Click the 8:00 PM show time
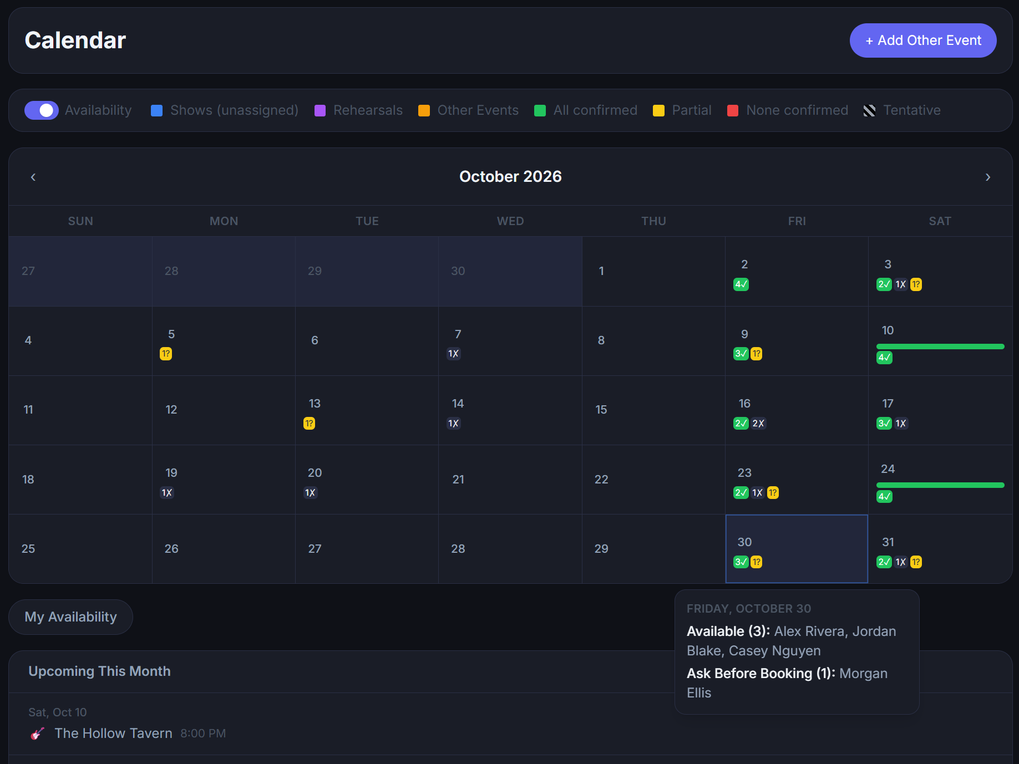1019x764 pixels. point(203,734)
